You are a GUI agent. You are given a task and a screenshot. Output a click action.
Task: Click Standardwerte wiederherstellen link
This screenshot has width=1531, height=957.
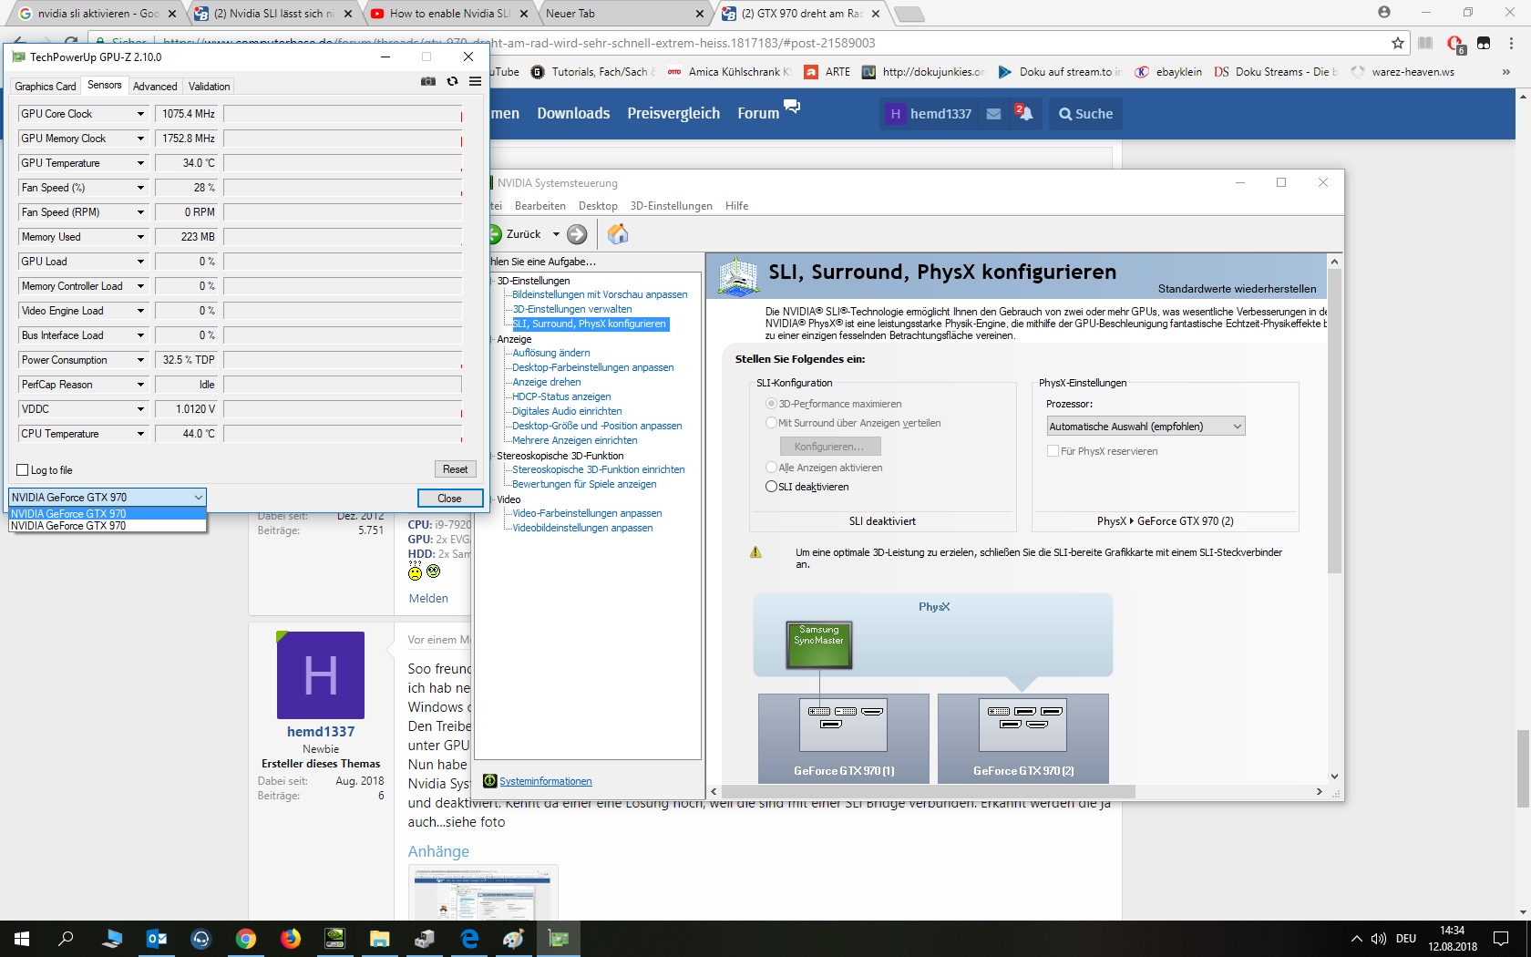(x=1237, y=289)
